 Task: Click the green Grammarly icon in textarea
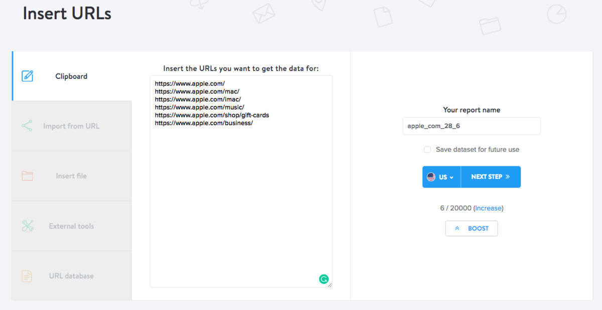pos(324,279)
